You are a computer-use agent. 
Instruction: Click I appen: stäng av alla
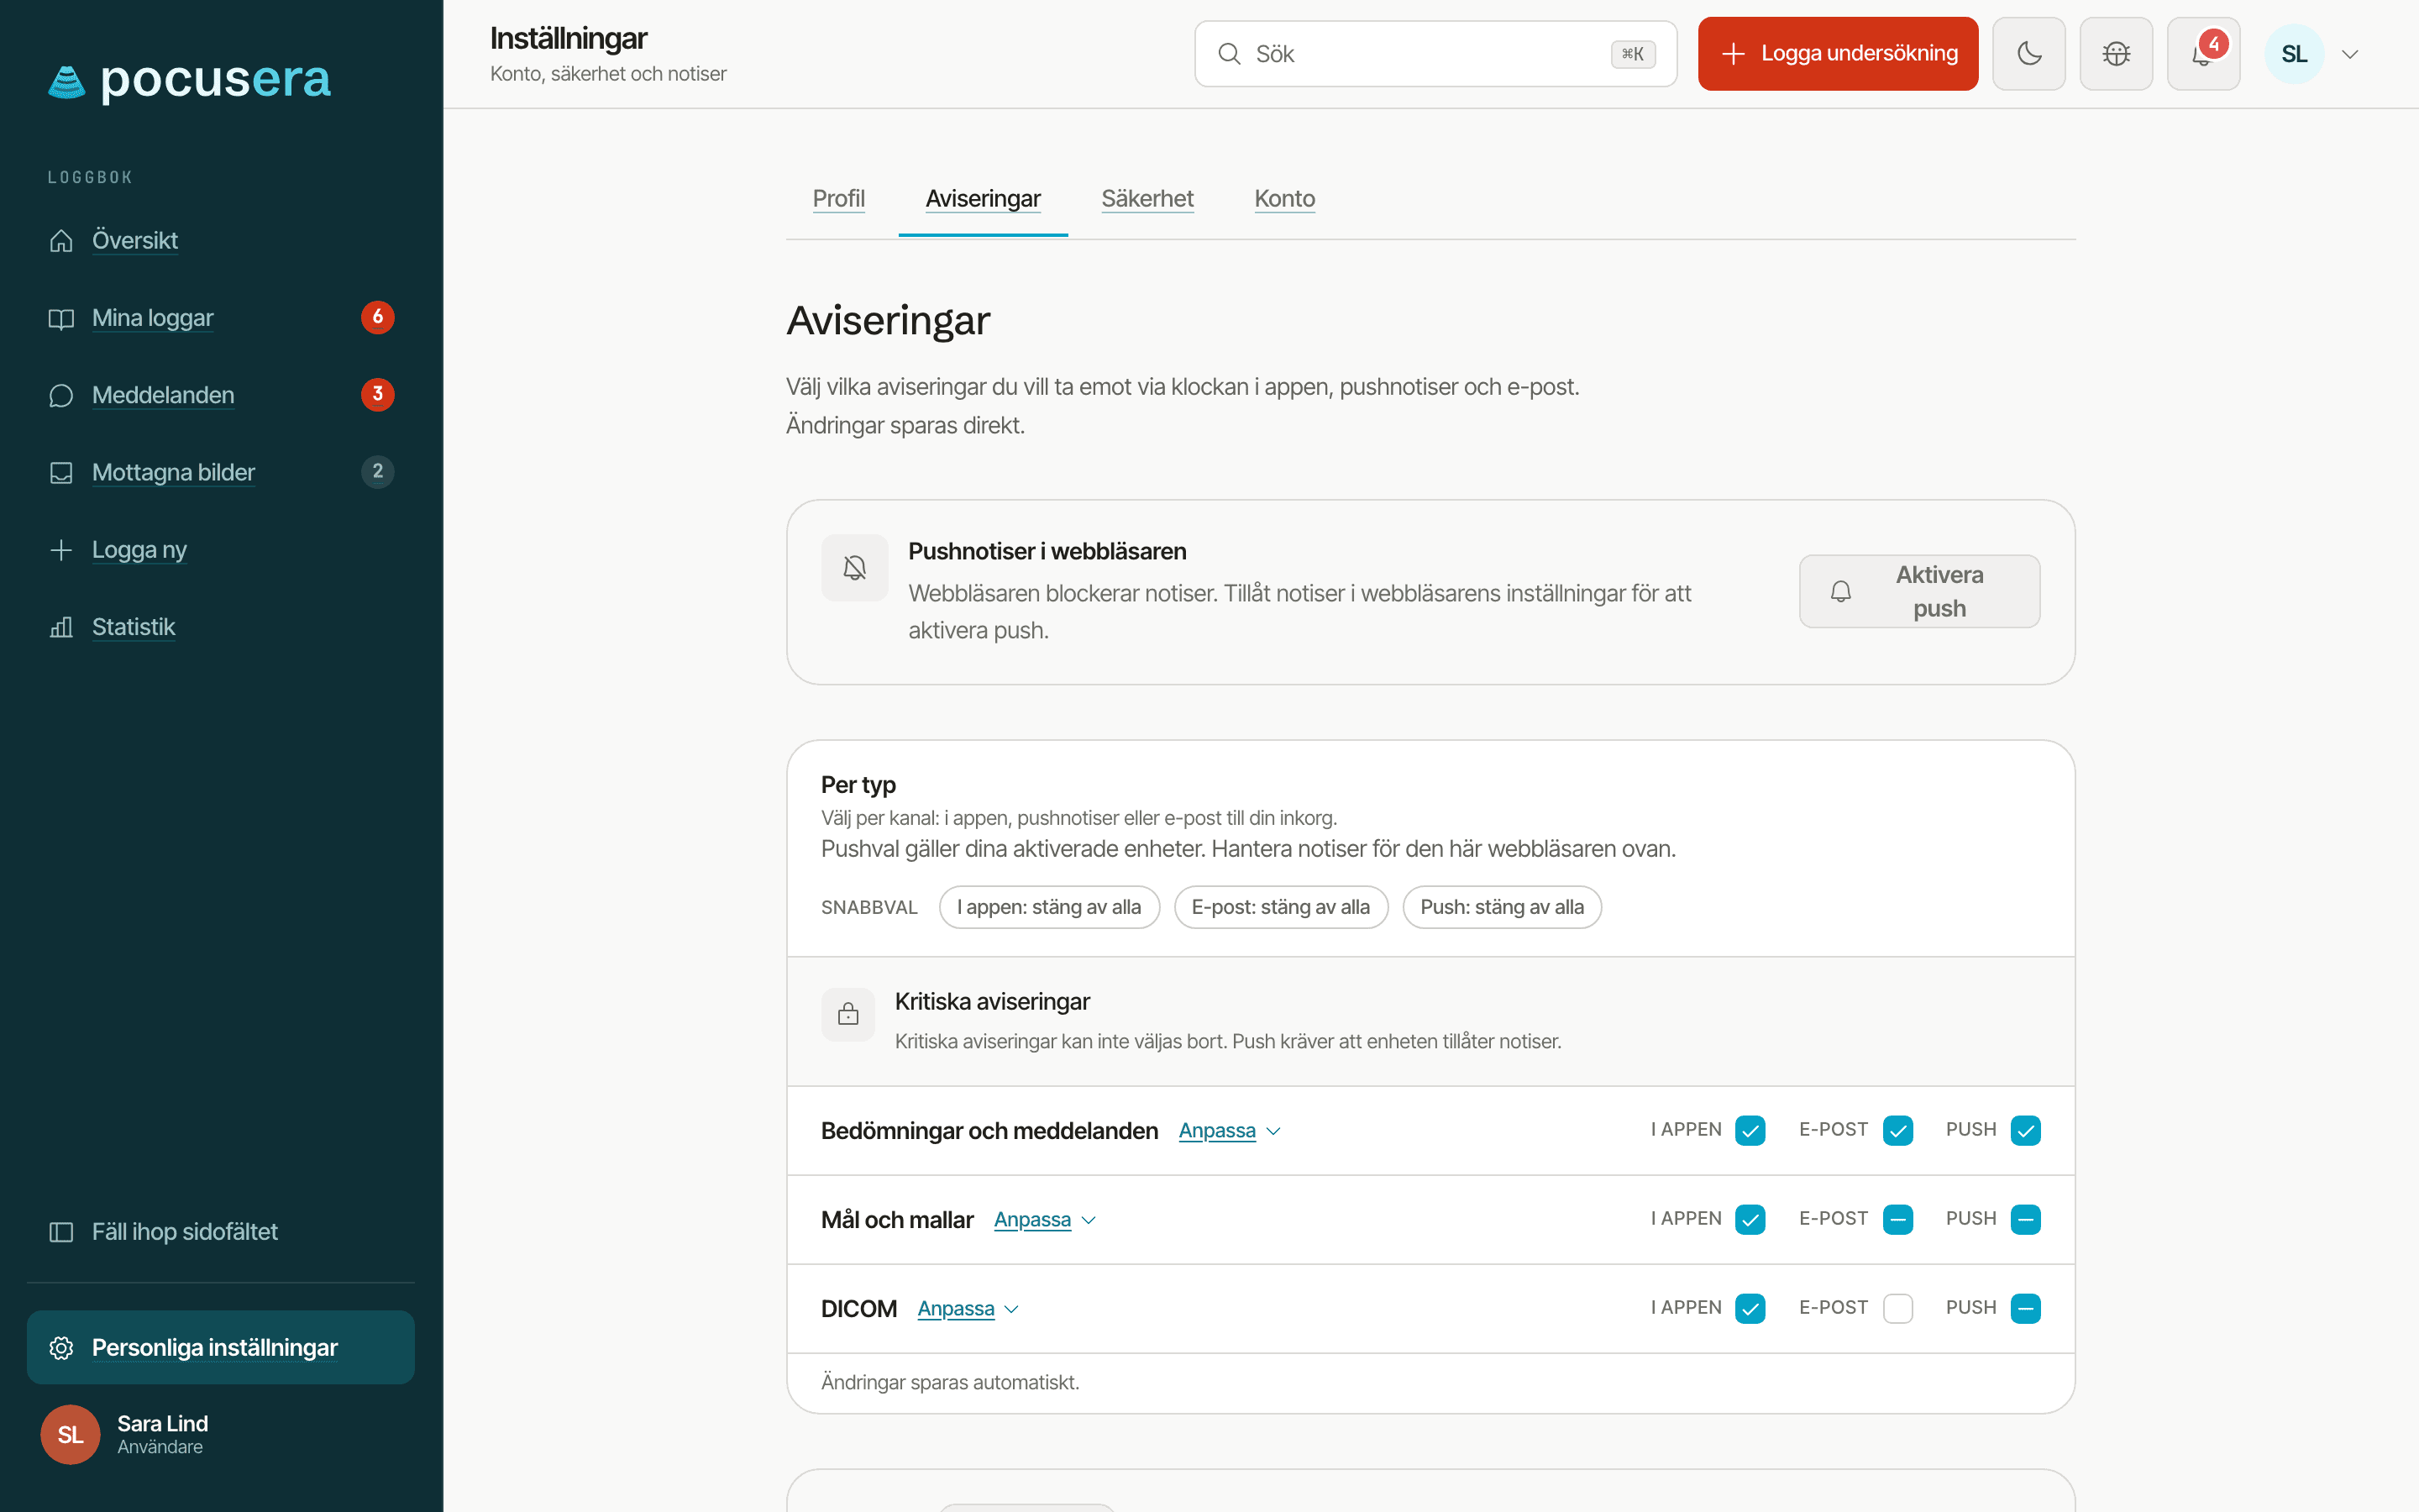click(1048, 907)
